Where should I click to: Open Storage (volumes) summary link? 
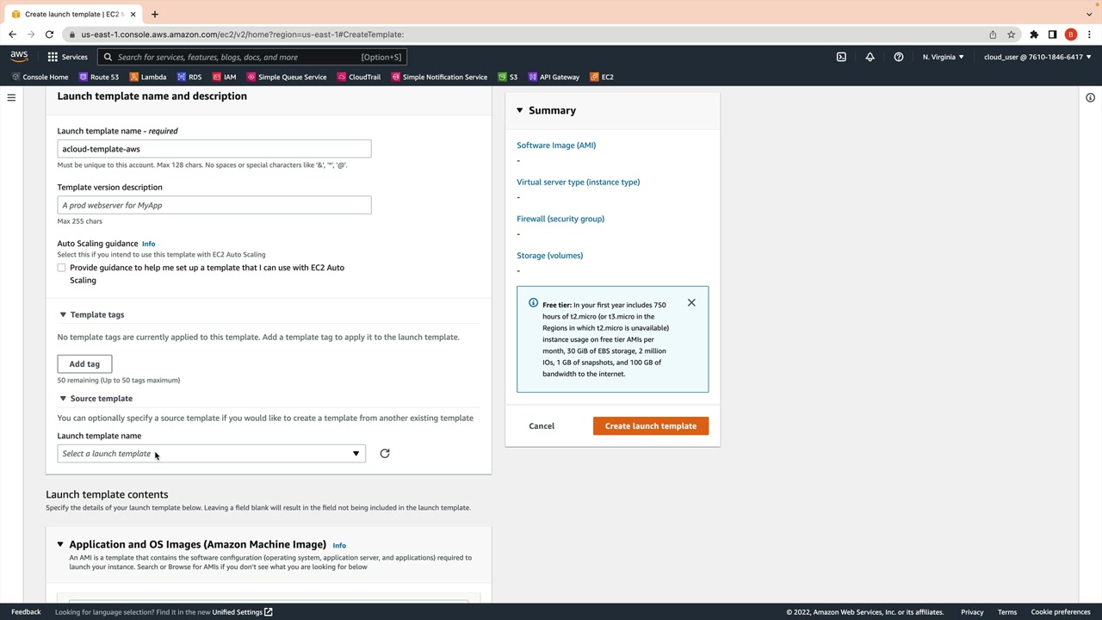pyautogui.click(x=550, y=256)
